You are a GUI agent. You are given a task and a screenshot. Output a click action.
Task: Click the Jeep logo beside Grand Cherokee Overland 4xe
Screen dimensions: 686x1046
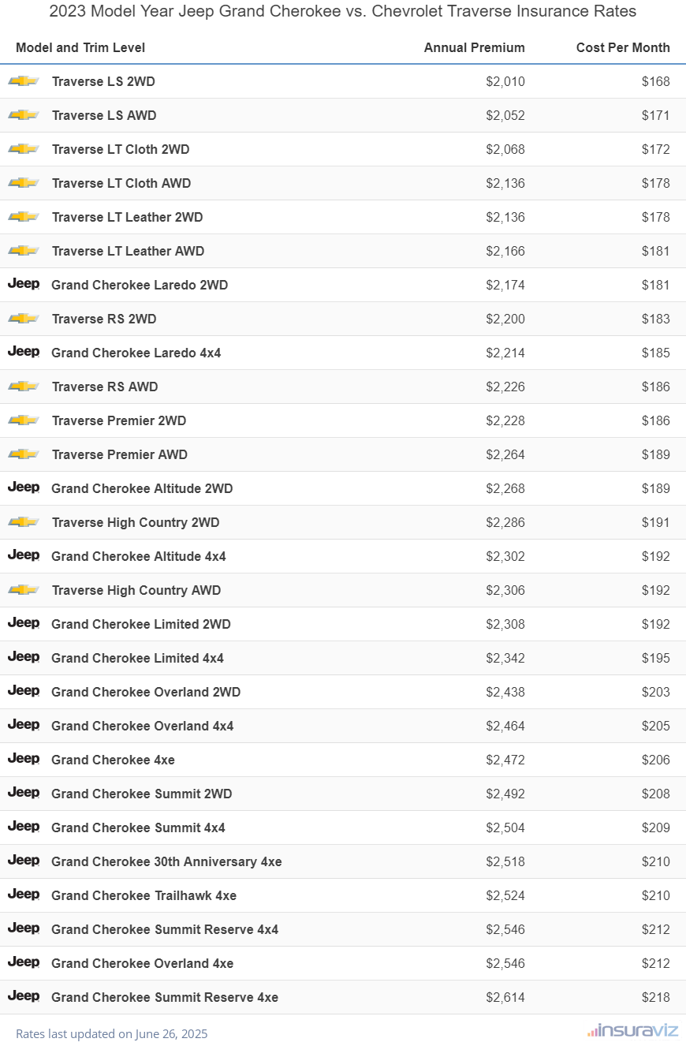[24, 962]
